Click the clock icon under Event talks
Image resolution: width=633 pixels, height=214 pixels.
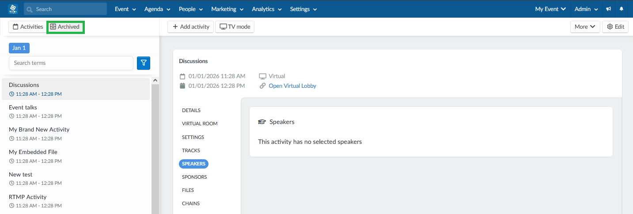coord(11,116)
